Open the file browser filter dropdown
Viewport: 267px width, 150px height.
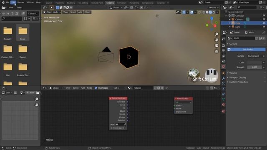coord(35,19)
